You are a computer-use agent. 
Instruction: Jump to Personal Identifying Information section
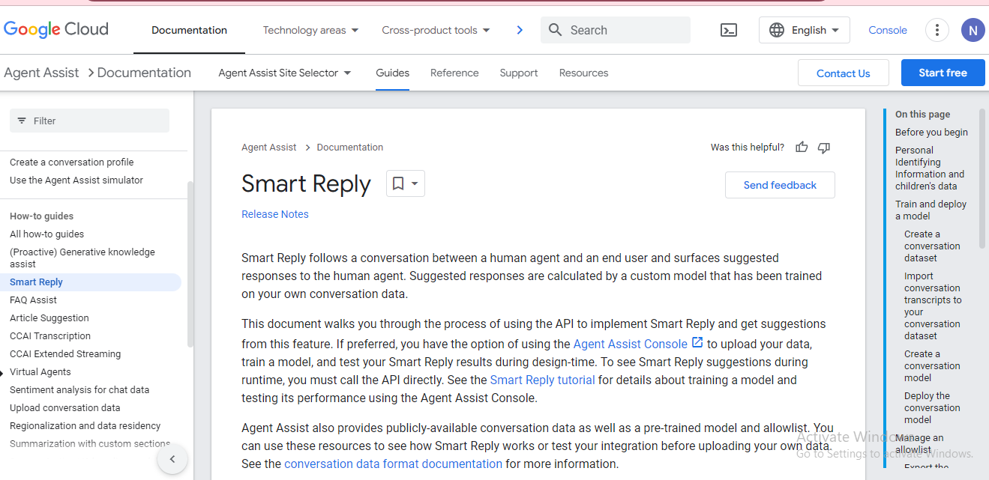930,168
